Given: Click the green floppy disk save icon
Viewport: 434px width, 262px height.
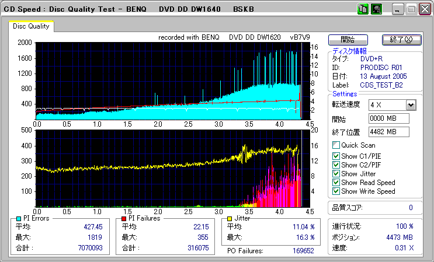Looking at the screenshot, I should click(x=376, y=9).
